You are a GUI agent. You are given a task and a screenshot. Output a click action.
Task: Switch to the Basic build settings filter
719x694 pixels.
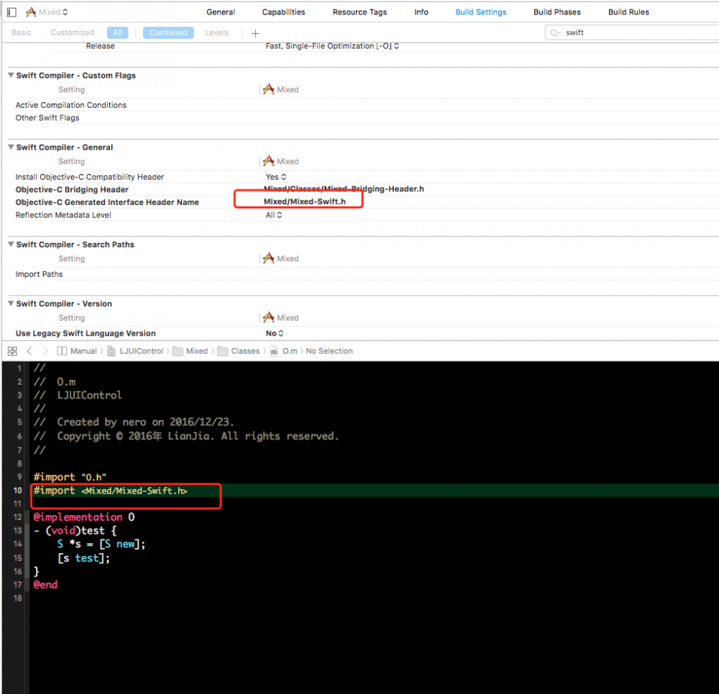coord(21,32)
